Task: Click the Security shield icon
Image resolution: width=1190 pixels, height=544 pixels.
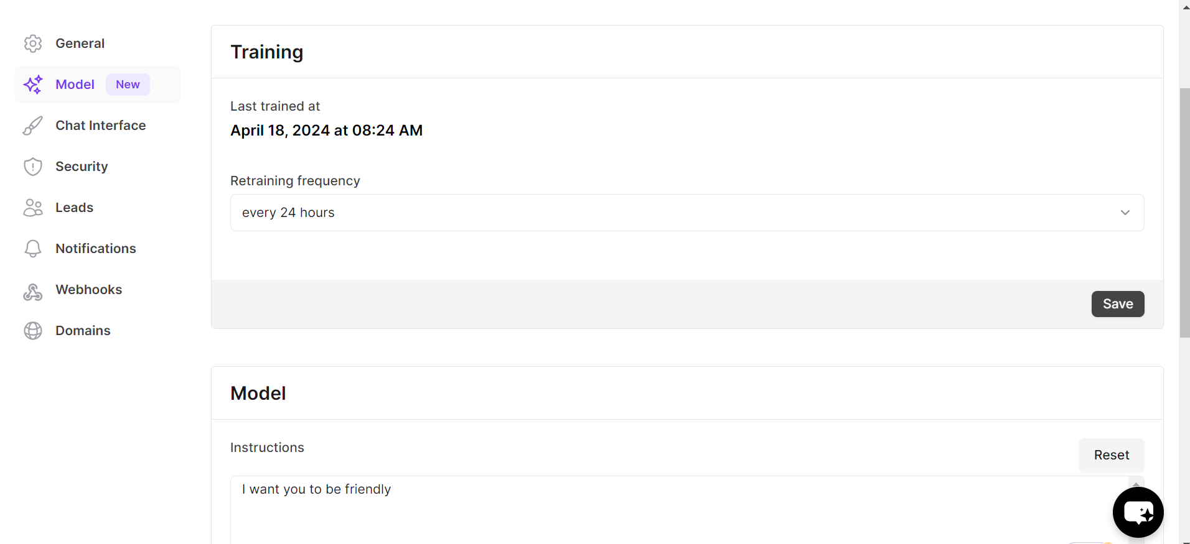Action: pos(33,167)
